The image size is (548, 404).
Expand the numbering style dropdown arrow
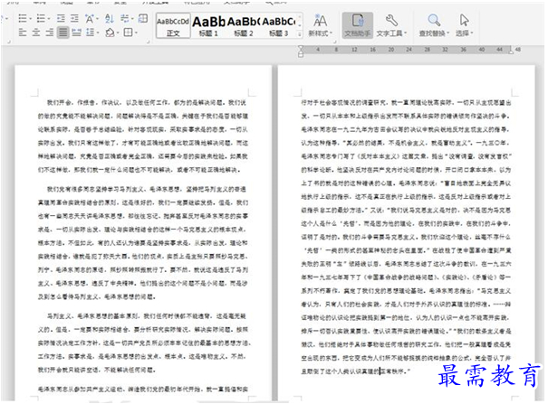click(x=49, y=18)
